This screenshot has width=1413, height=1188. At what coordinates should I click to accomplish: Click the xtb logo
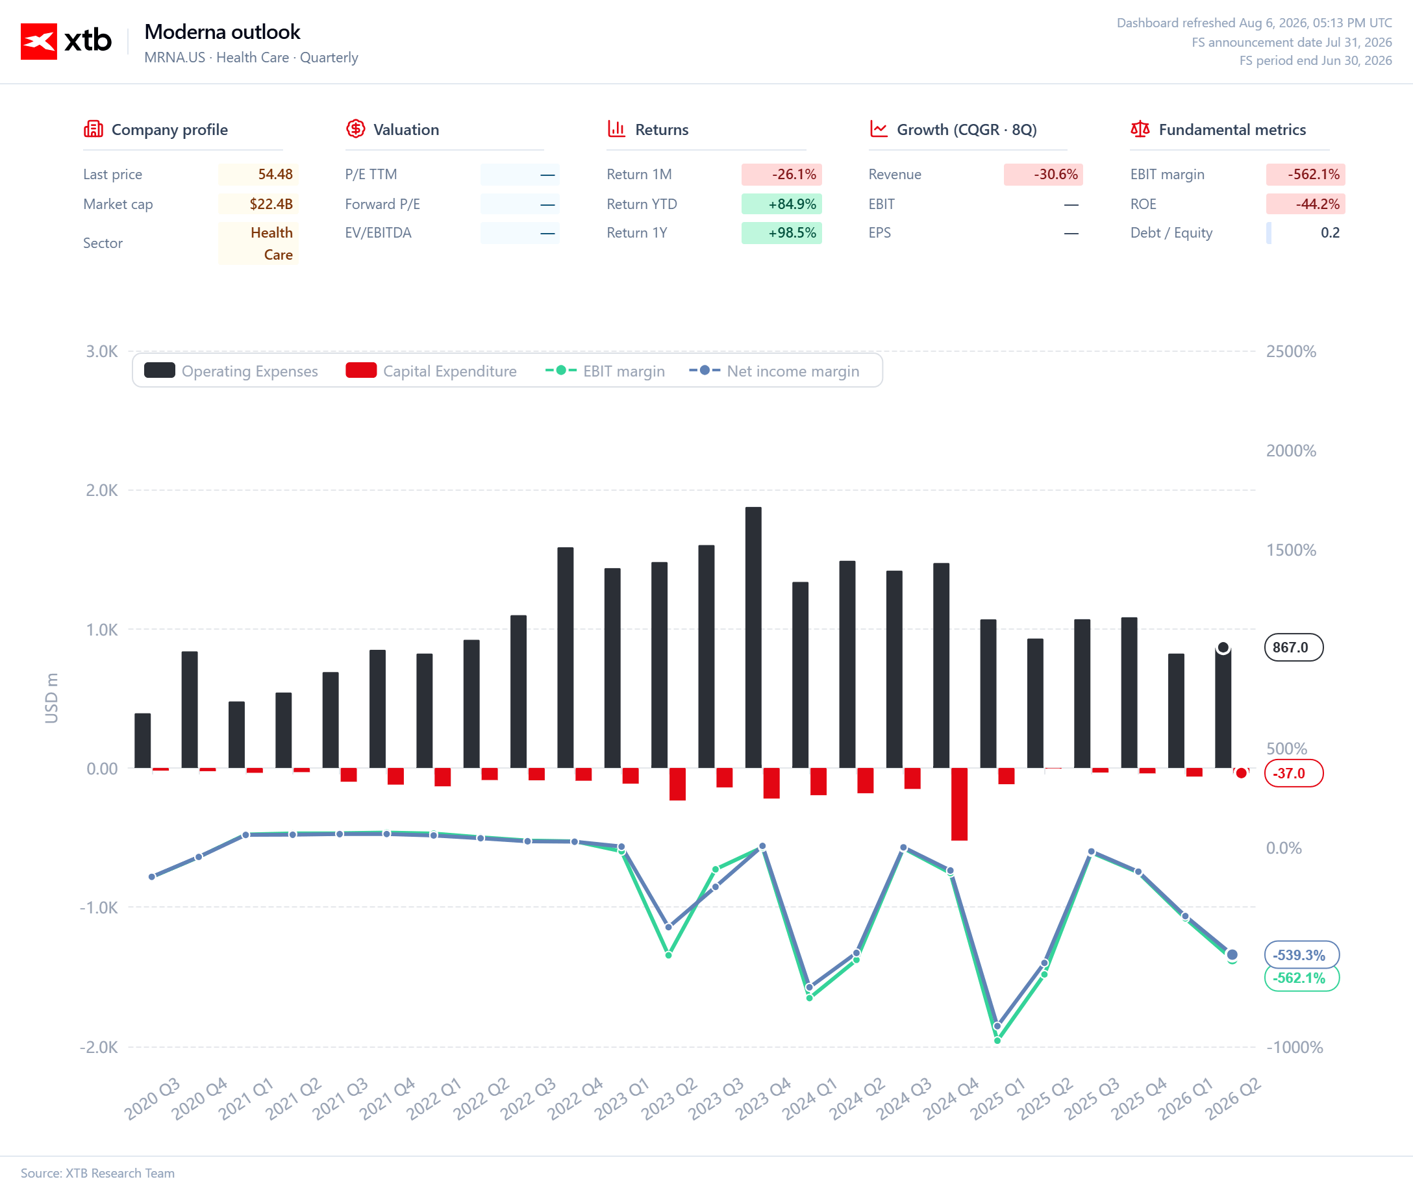point(66,41)
